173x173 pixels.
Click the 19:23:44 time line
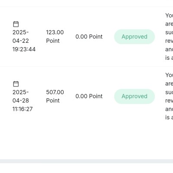(x=24, y=49)
